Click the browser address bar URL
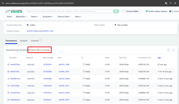The width and height of the screenshot is (179, 104). pyautogui.click(x=40, y=3)
